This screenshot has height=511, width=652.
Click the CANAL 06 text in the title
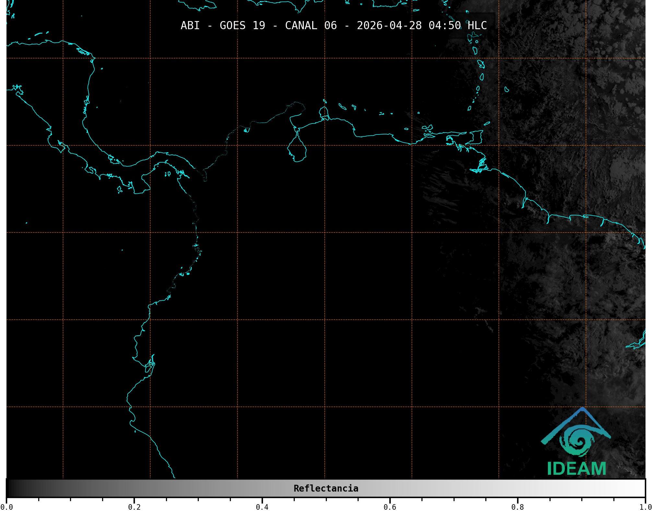coord(311,26)
